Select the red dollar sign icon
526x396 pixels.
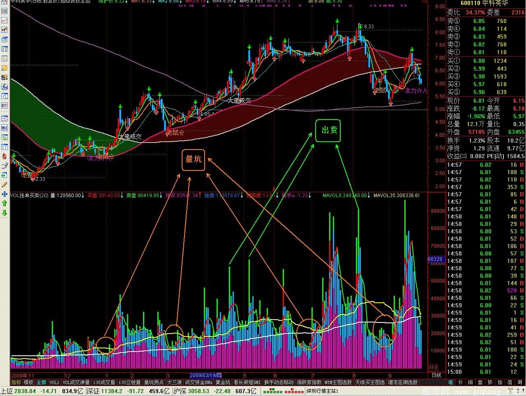point(4,157)
